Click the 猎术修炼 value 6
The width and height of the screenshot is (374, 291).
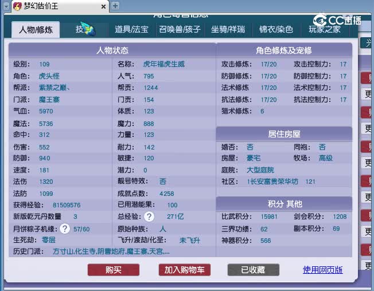pos(262,111)
